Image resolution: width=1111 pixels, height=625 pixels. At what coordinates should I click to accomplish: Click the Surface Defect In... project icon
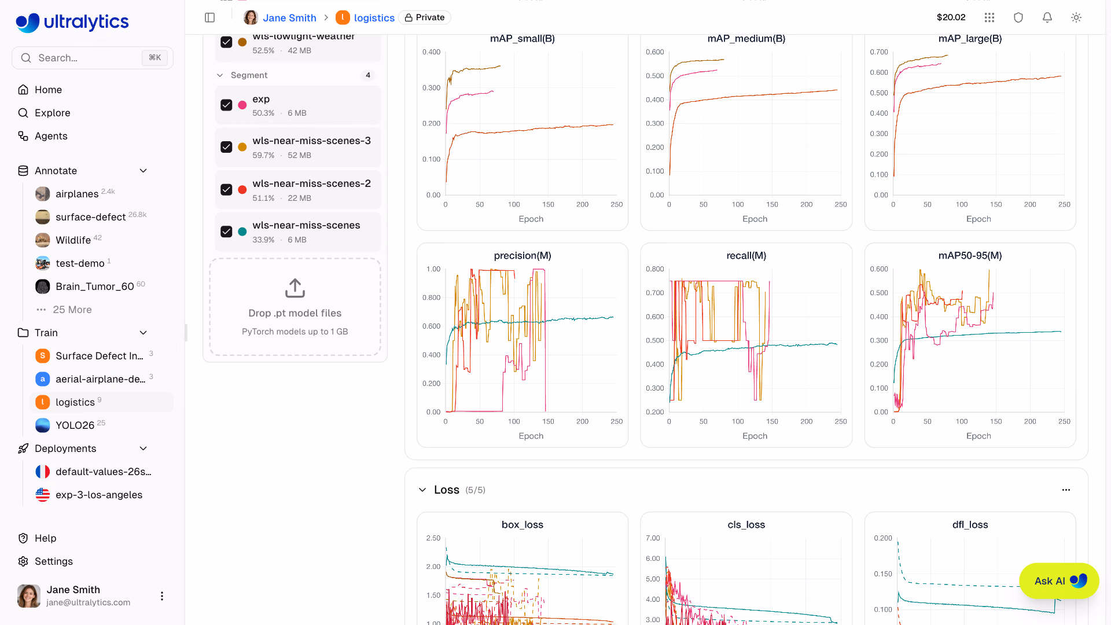[43, 356]
